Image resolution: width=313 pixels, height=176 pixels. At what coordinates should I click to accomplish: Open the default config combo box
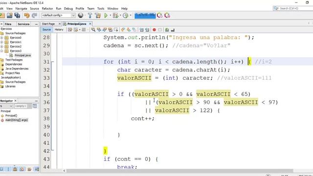[59, 15]
